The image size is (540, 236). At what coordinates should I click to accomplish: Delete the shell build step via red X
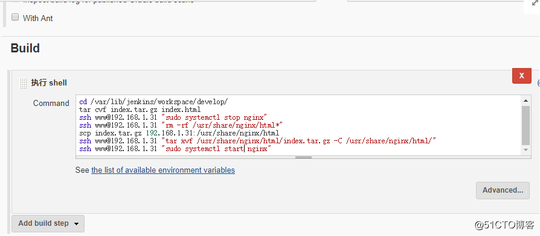(522, 76)
